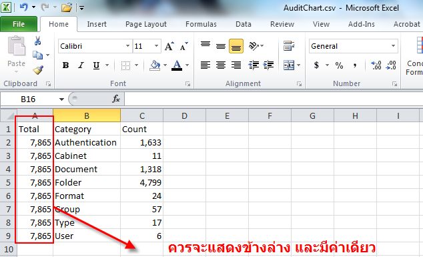This screenshot has height=257, width=423.
Task: Select the Format Painter brush
Action: [x=38, y=69]
